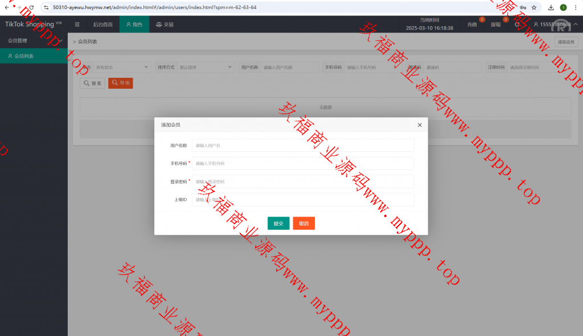The height and width of the screenshot is (336, 583).
Task: Click the hamburger menu collapse icon
Action: [x=77, y=24]
